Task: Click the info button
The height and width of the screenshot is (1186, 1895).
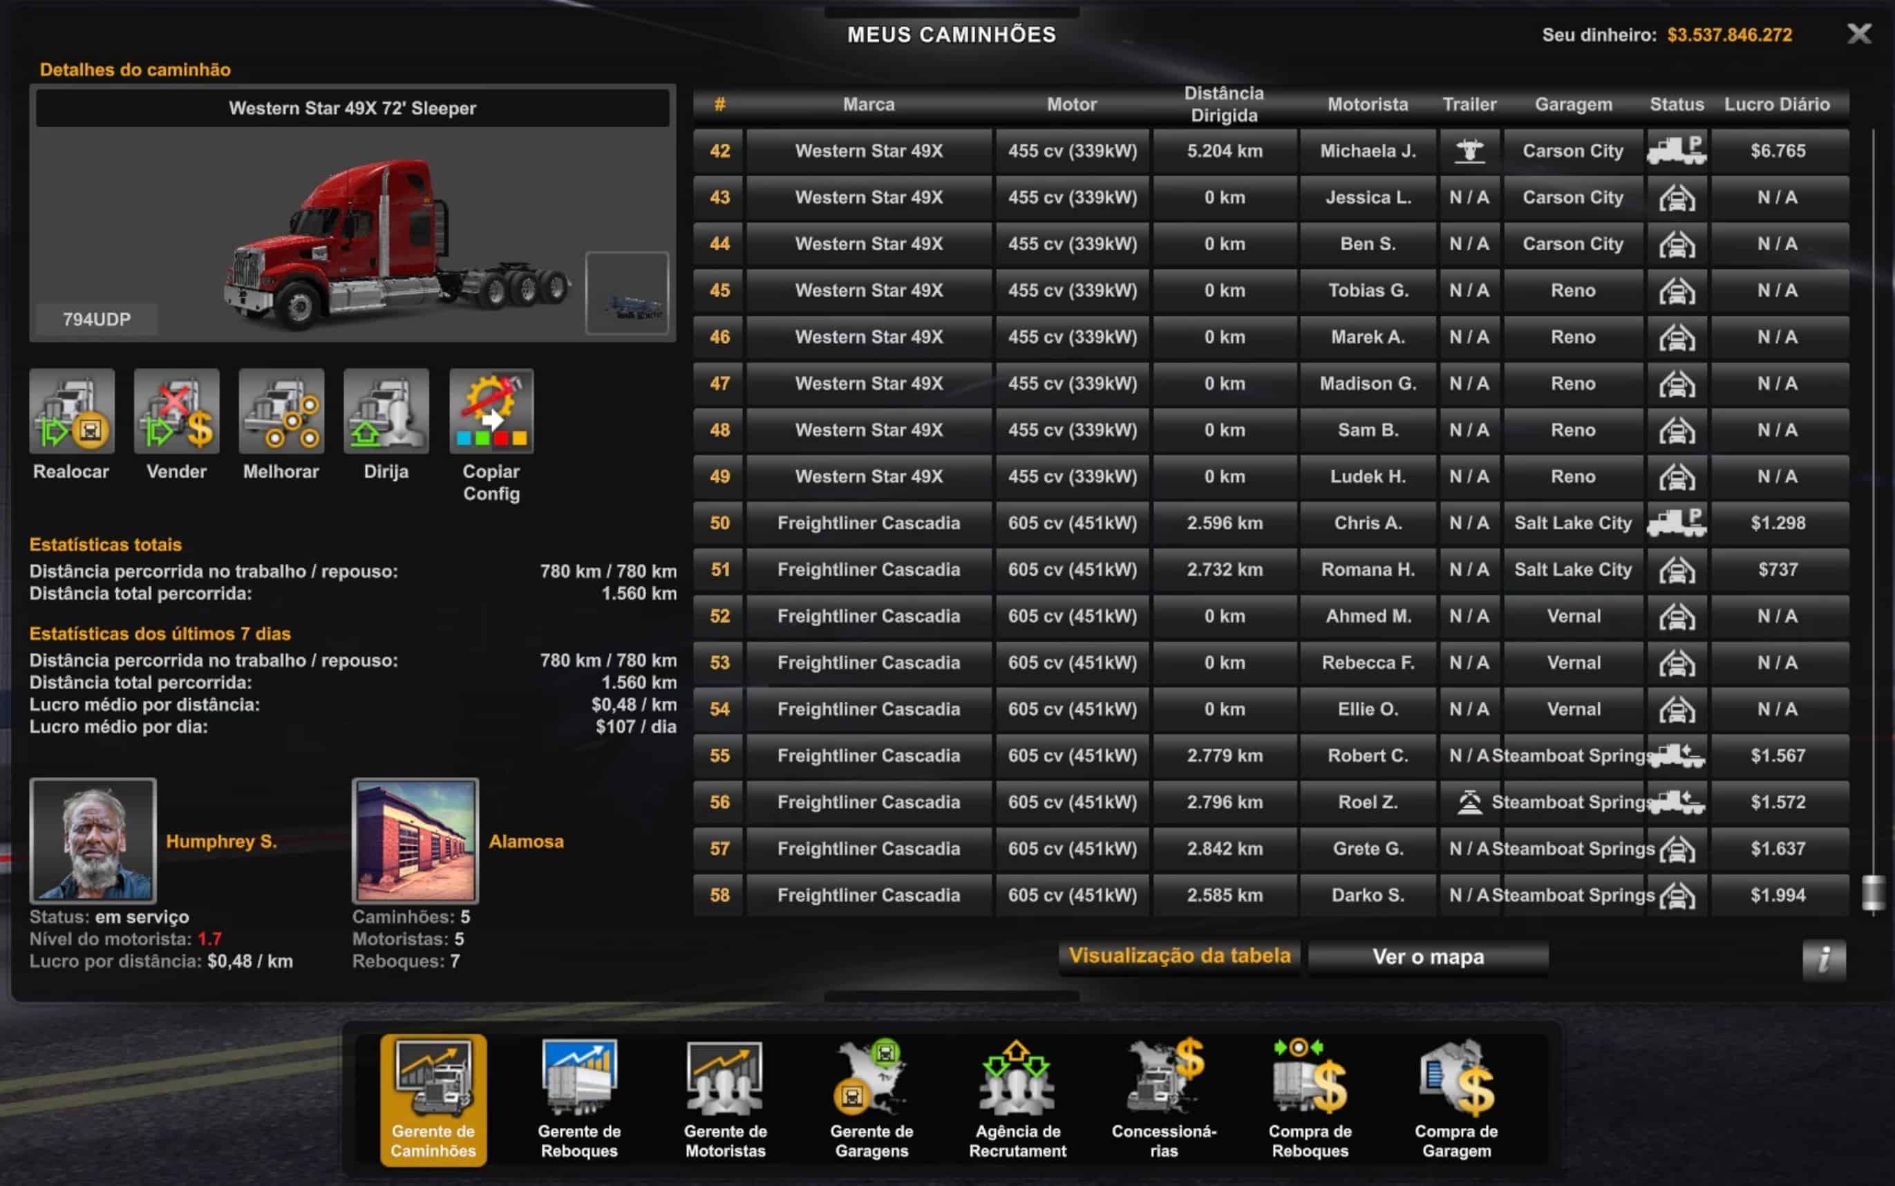Action: [1824, 959]
